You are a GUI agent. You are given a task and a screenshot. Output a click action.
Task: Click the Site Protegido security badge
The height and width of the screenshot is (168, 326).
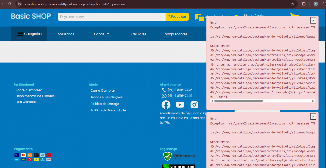(179, 156)
